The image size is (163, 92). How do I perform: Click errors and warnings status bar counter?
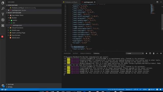[4, 89]
